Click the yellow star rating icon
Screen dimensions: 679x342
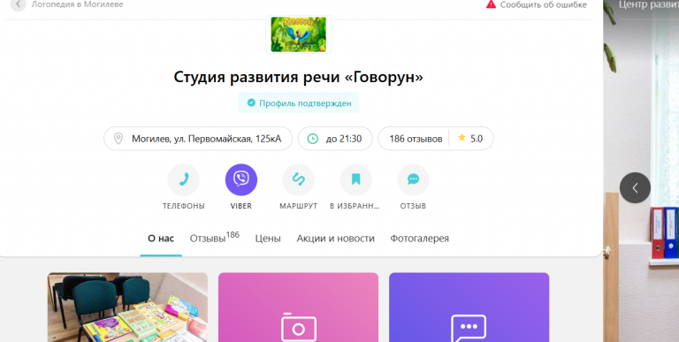tap(462, 138)
